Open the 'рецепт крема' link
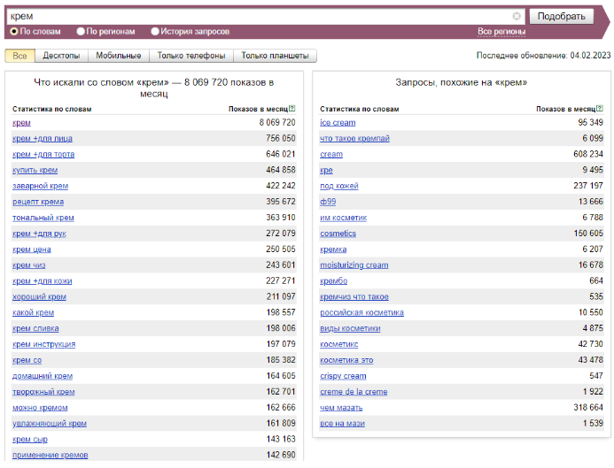Screen dimensions: 614x468 tap(38, 202)
